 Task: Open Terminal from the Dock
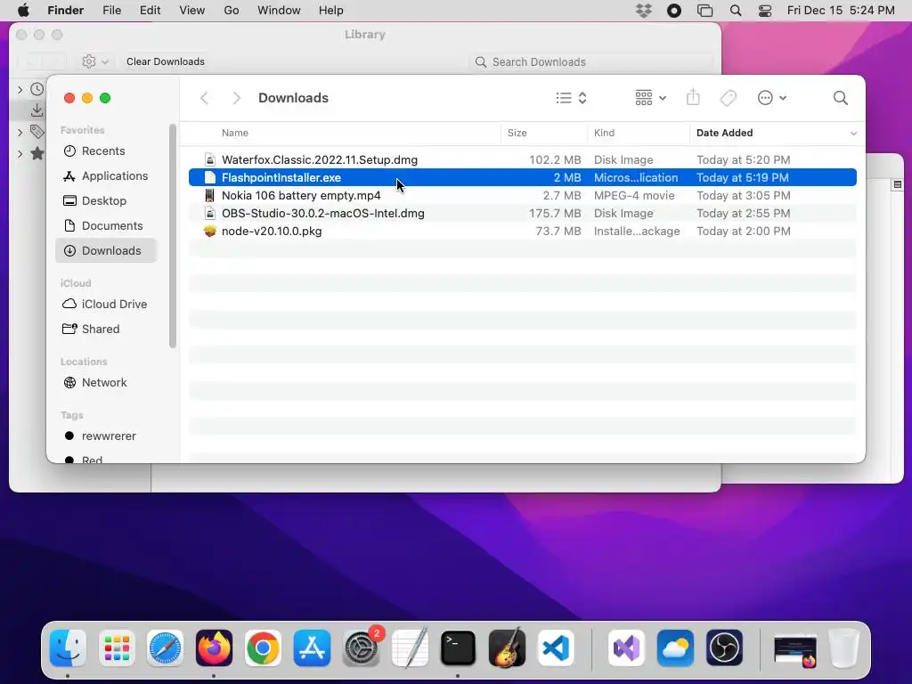(459, 648)
